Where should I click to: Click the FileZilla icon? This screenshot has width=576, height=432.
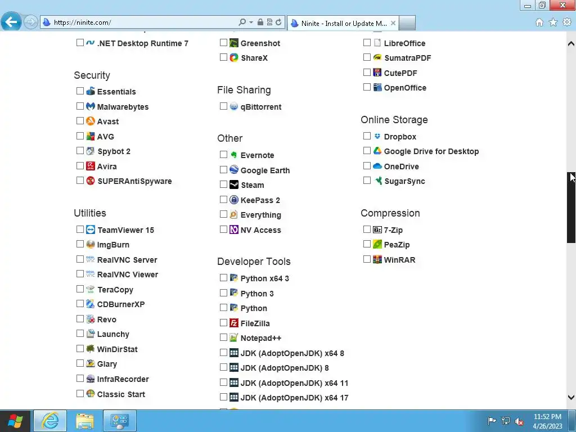click(234, 323)
